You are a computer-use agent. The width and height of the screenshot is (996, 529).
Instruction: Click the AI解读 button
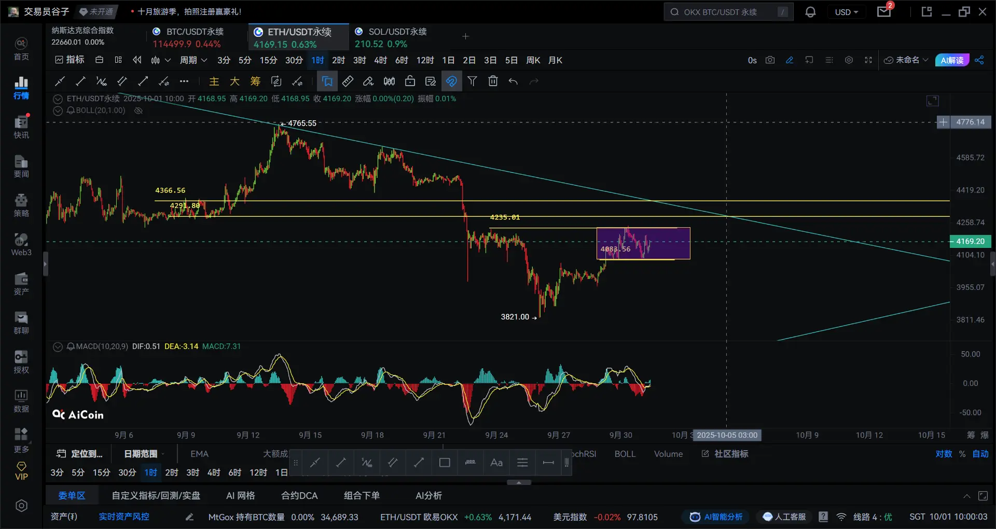pos(952,60)
